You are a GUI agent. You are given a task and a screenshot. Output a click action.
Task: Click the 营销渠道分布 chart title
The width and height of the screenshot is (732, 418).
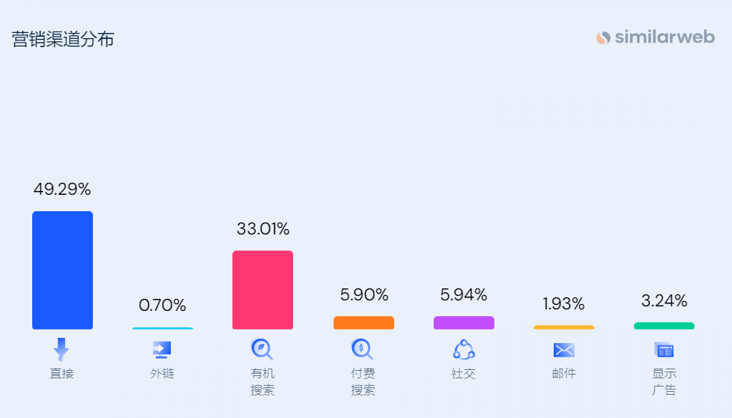tap(63, 40)
